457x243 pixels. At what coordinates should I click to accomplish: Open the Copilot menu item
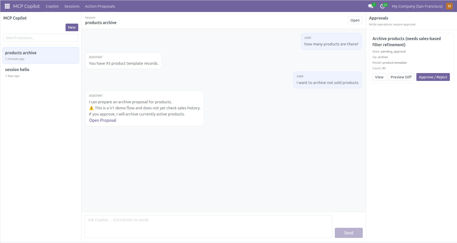coord(52,6)
